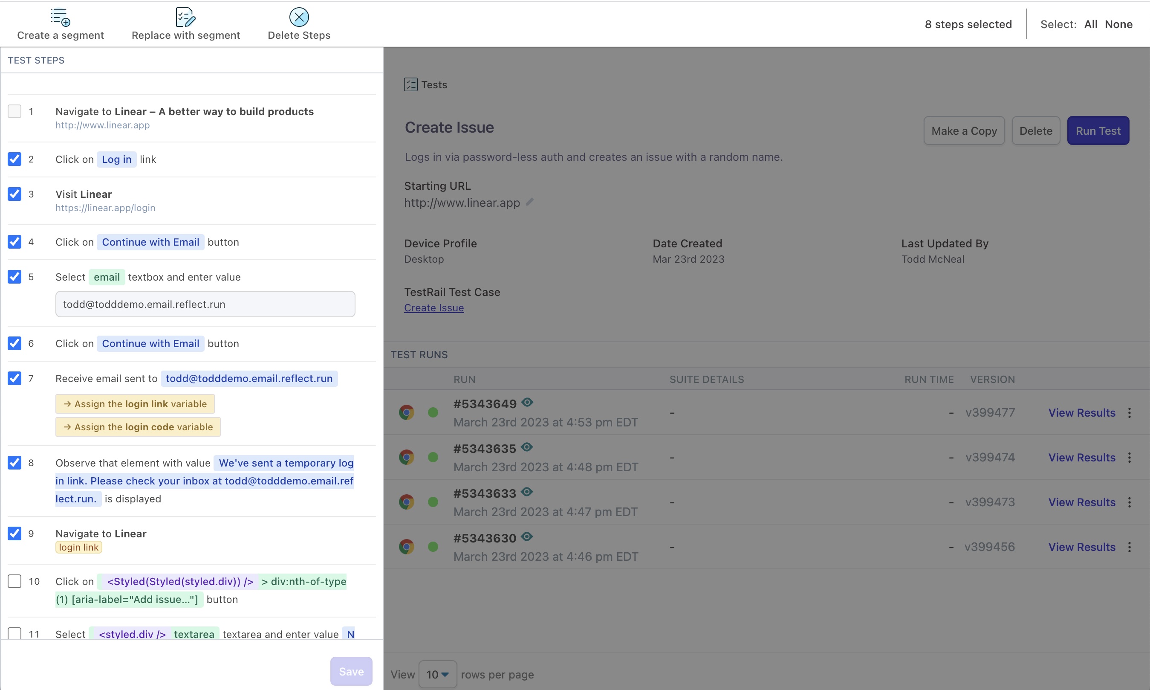Image resolution: width=1150 pixels, height=690 pixels.
Task: Click the eye icon next to run #5343649
Action: 527,402
